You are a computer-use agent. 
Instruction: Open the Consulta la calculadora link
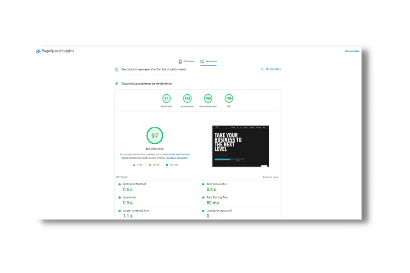pyautogui.click(x=177, y=158)
